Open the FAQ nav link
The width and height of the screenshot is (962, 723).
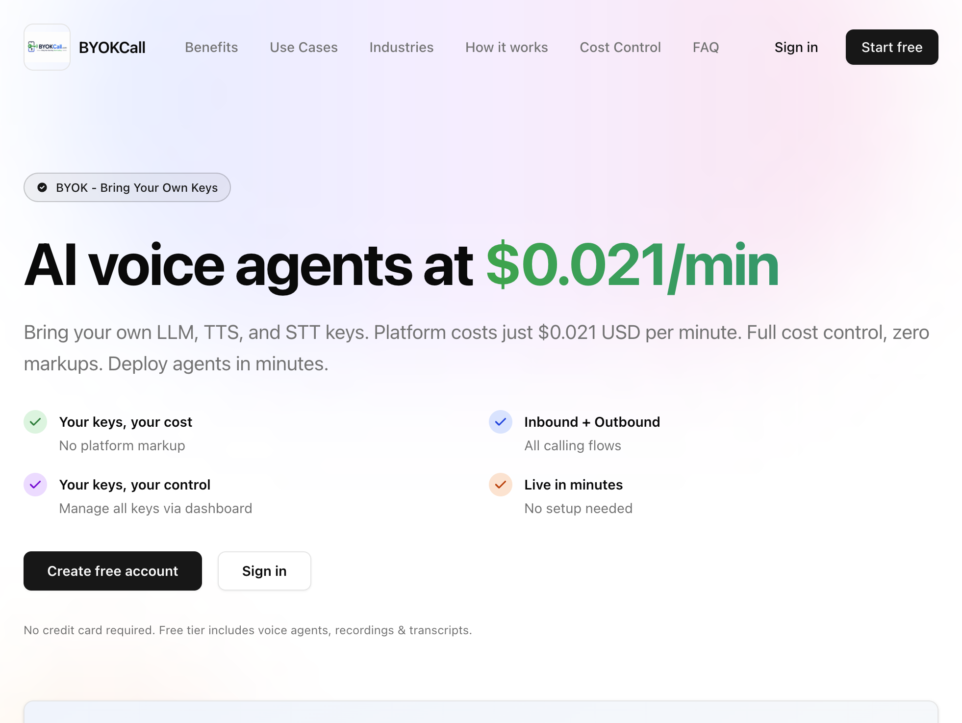(x=706, y=47)
